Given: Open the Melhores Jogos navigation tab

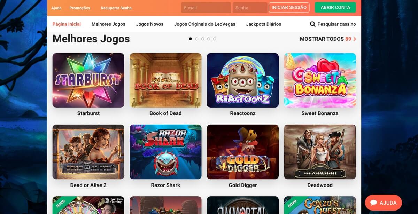Looking at the screenshot, I should (x=108, y=24).
